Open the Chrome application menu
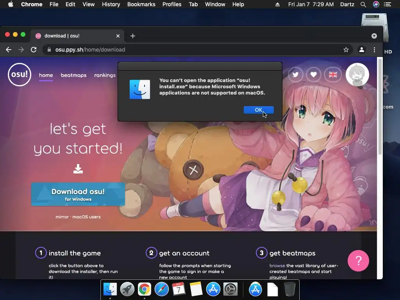The height and width of the screenshot is (300, 400). click(x=32, y=4)
